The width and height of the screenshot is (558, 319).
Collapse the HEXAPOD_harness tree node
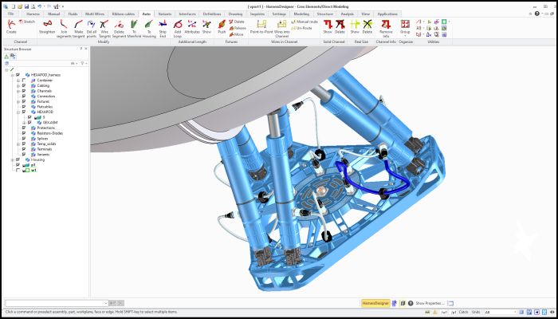11,74
